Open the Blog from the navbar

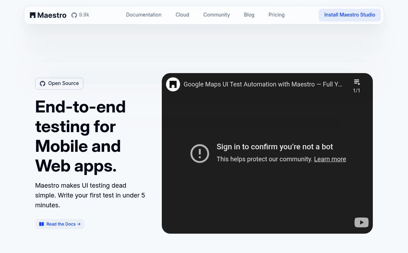point(249,15)
